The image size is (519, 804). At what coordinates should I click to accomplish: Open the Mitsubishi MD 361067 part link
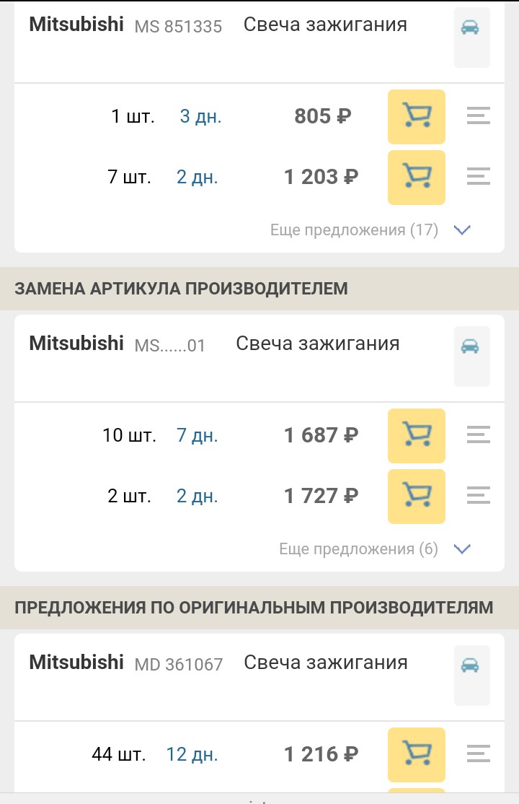click(x=178, y=664)
